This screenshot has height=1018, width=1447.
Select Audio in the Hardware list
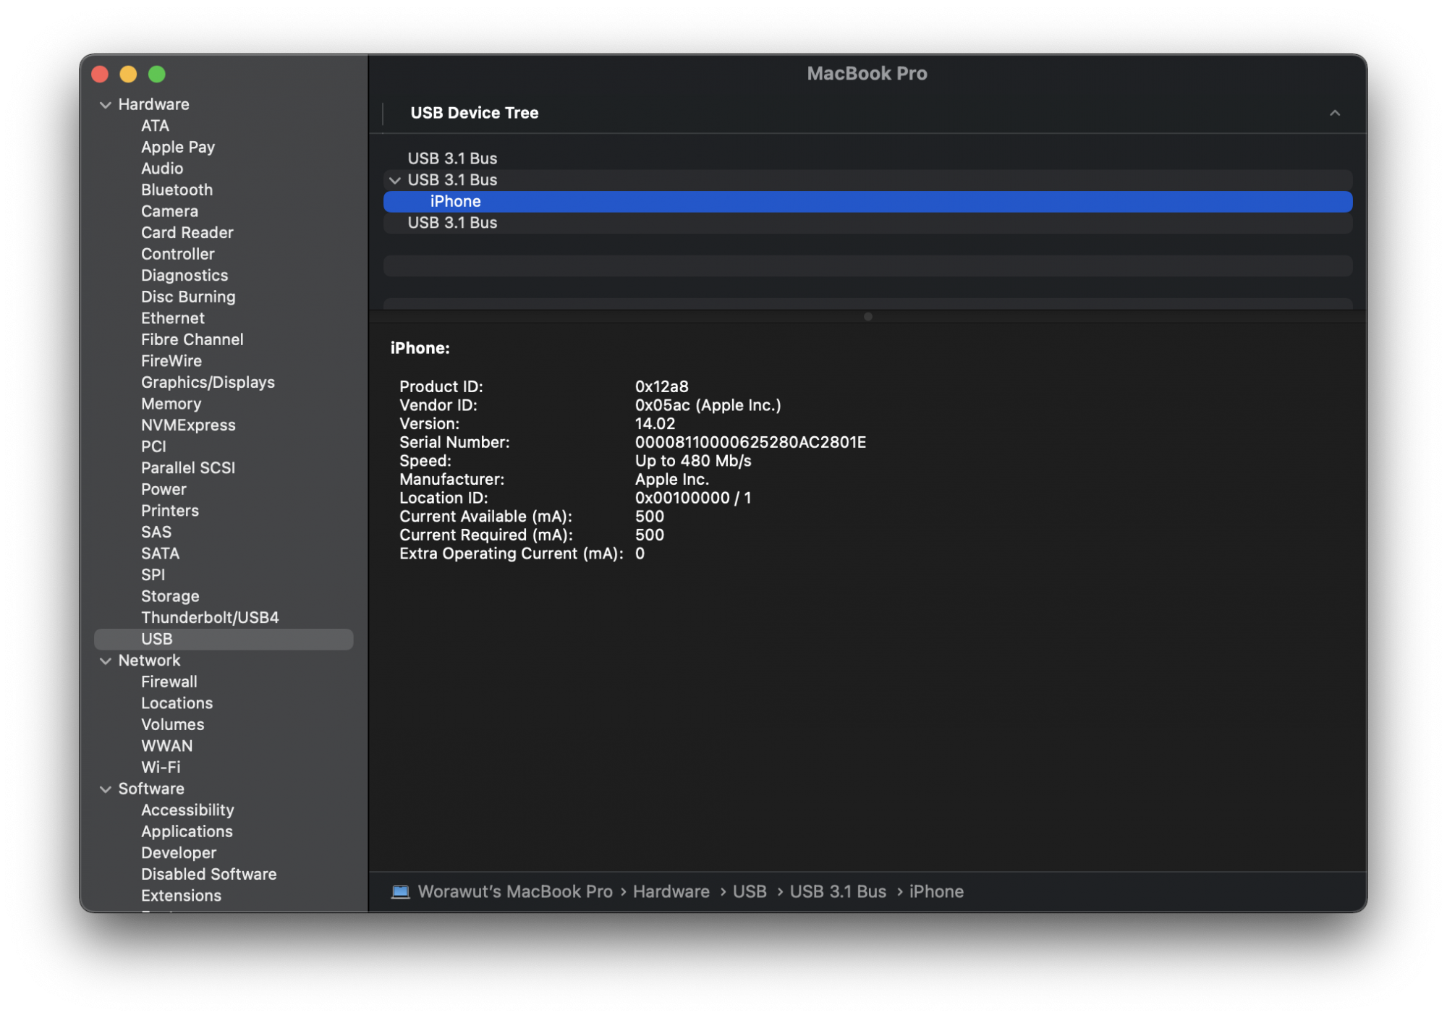(x=162, y=169)
